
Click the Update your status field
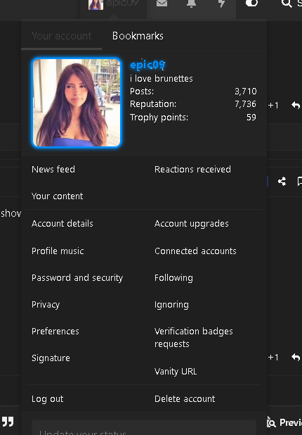click(x=144, y=429)
